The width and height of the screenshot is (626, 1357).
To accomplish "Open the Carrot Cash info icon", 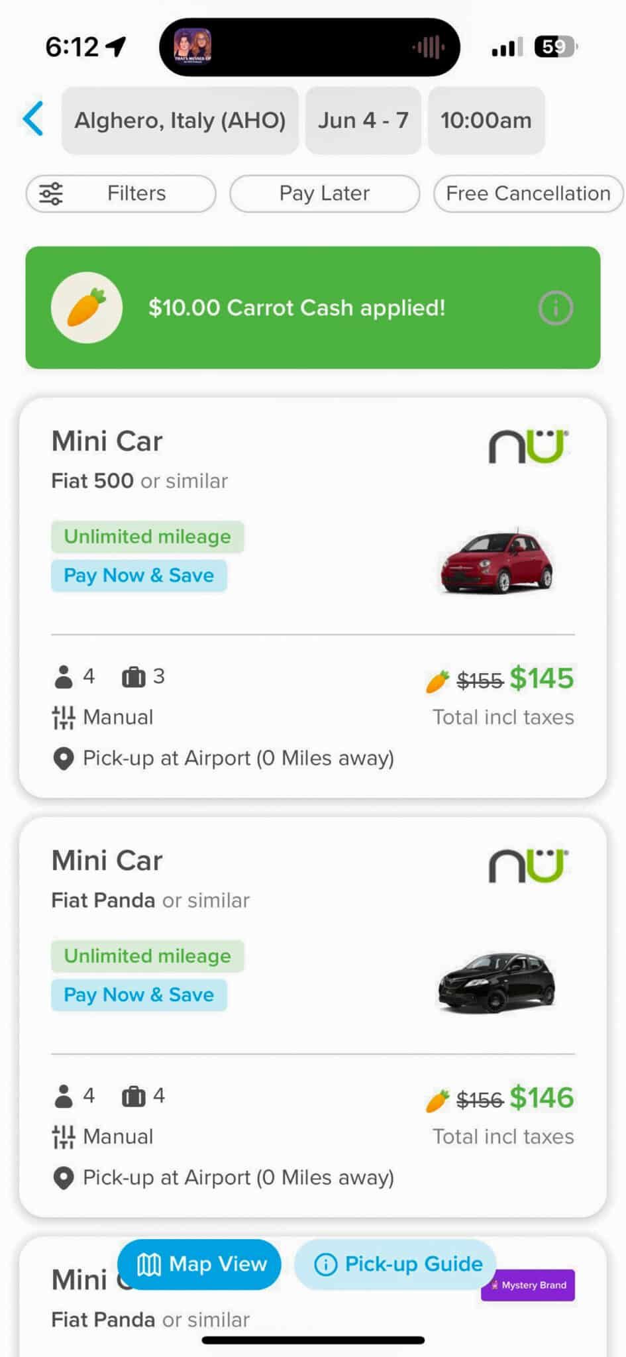I will click(555, 308).
